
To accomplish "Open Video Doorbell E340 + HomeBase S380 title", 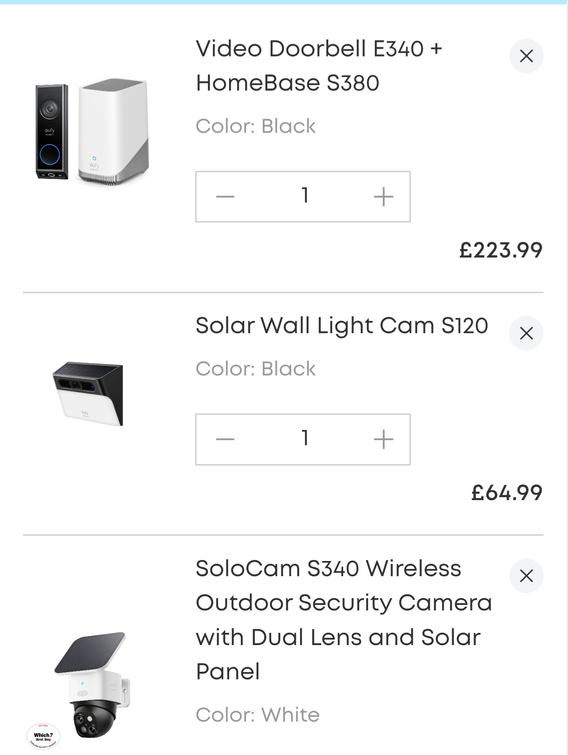I will coord(319,66).
